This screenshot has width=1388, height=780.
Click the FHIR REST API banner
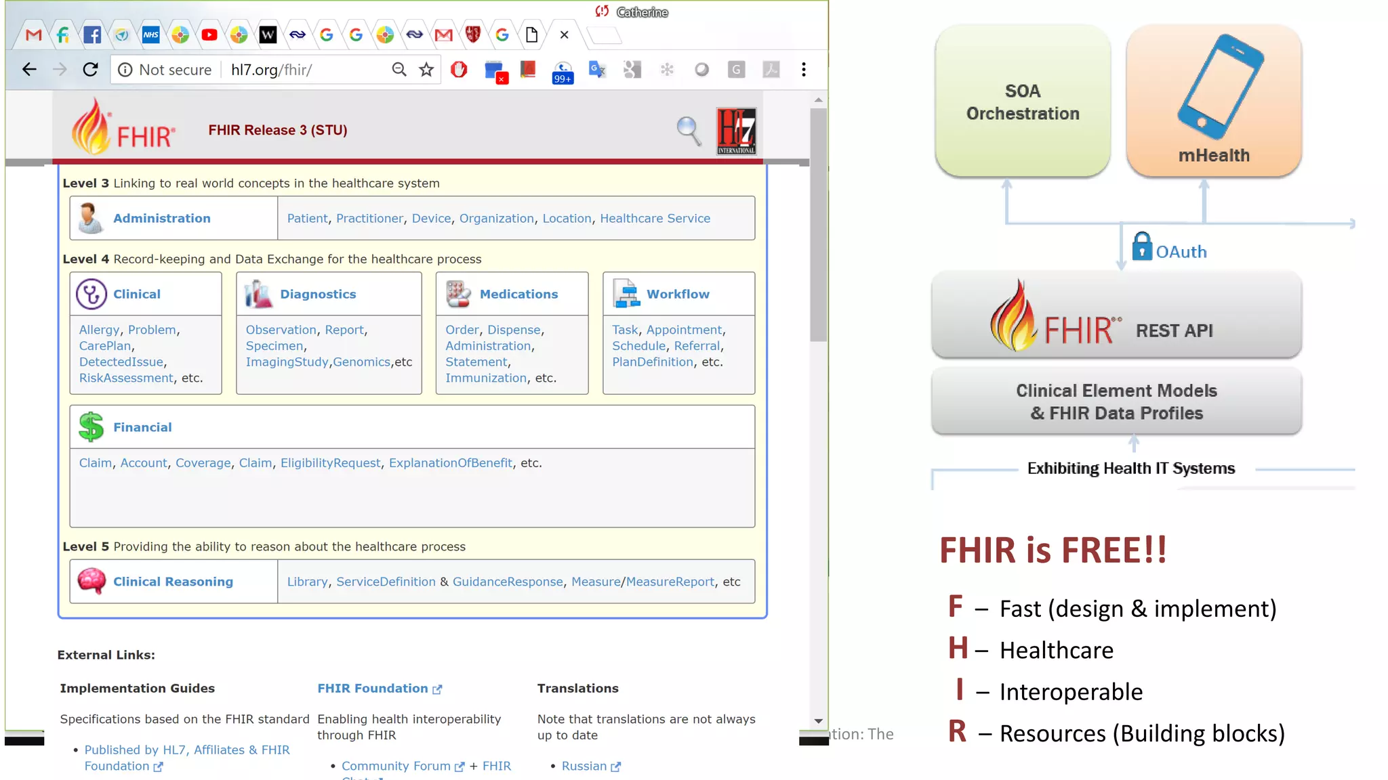[1116, 315]
